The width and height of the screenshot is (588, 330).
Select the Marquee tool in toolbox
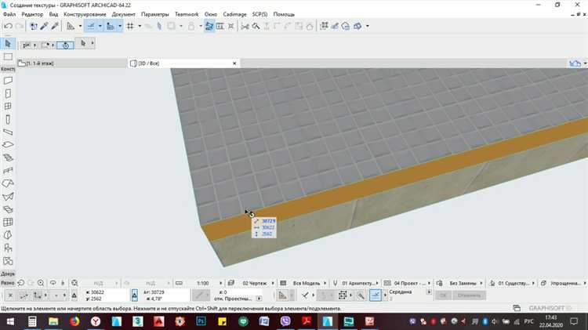[x=8, y=57]
